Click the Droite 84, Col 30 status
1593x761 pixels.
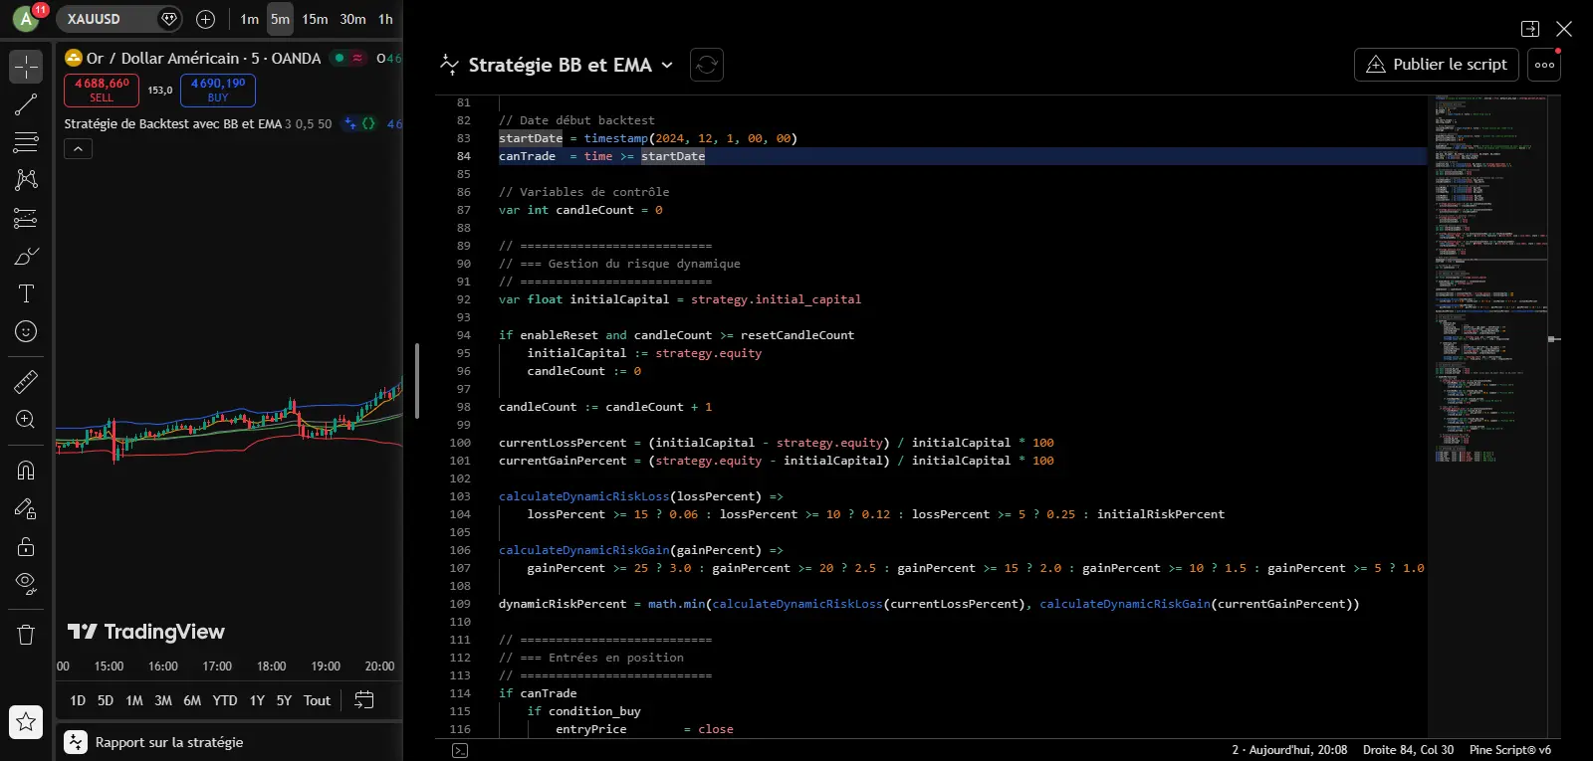point(1408,750)
